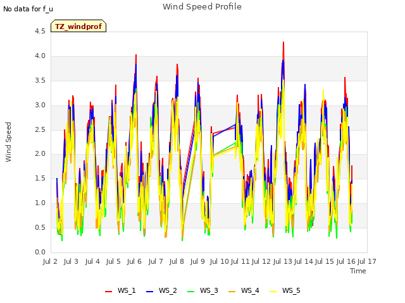Click the Jul 10 x-axis tick label
The height and width of the screenshot is (303, 405).
tap(220, 261)
